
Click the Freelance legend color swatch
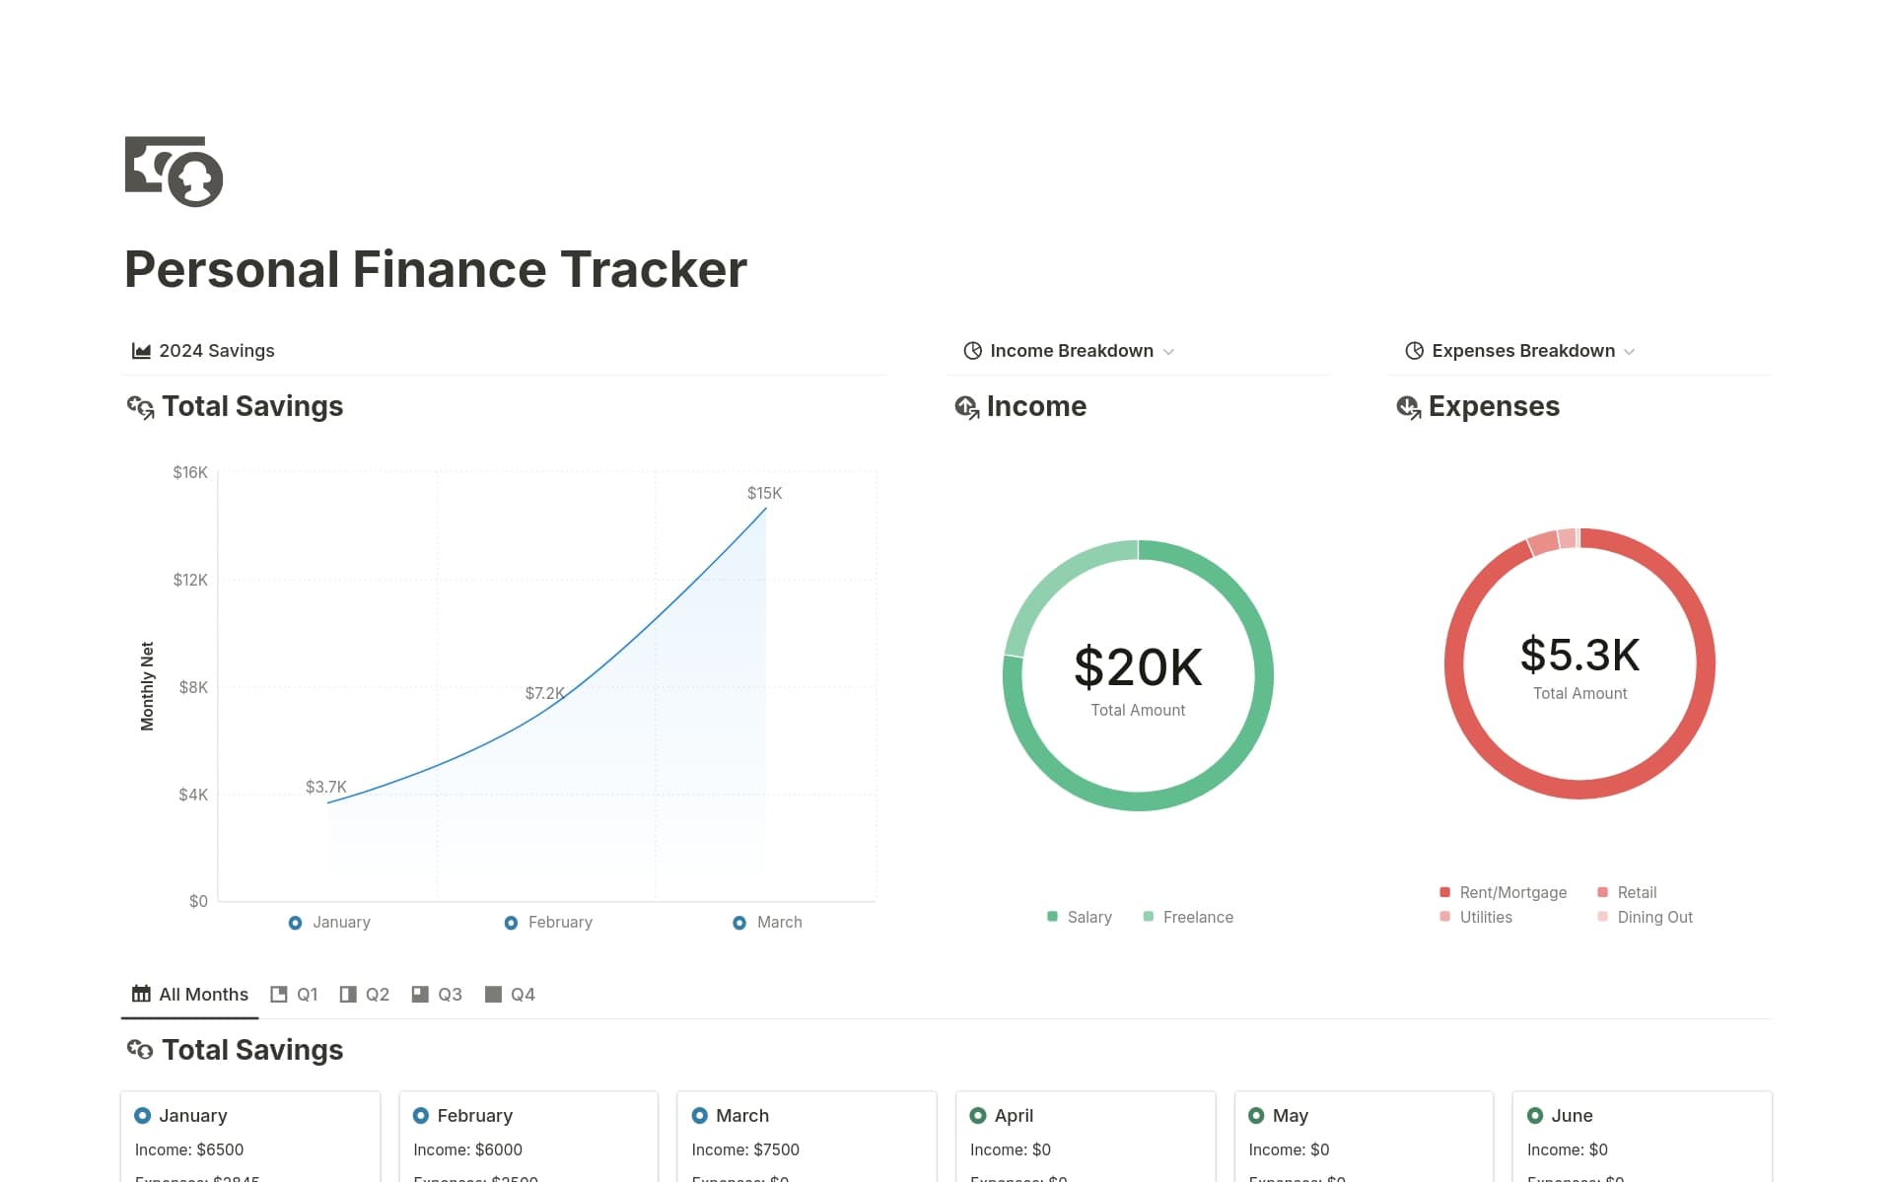click(1148, 917)
